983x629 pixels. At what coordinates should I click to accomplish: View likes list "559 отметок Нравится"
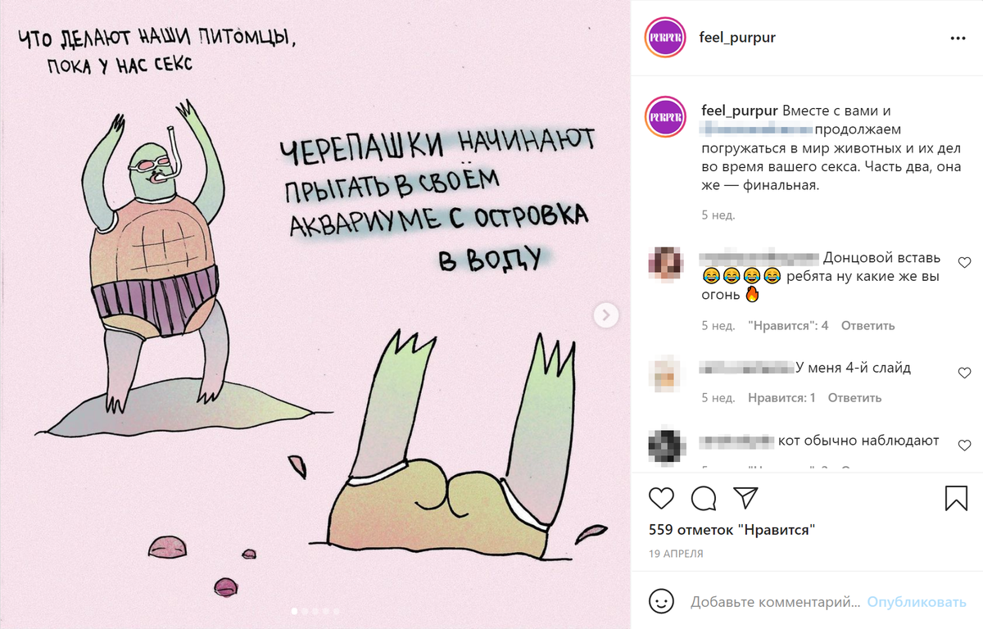click(x=732, y=529)
